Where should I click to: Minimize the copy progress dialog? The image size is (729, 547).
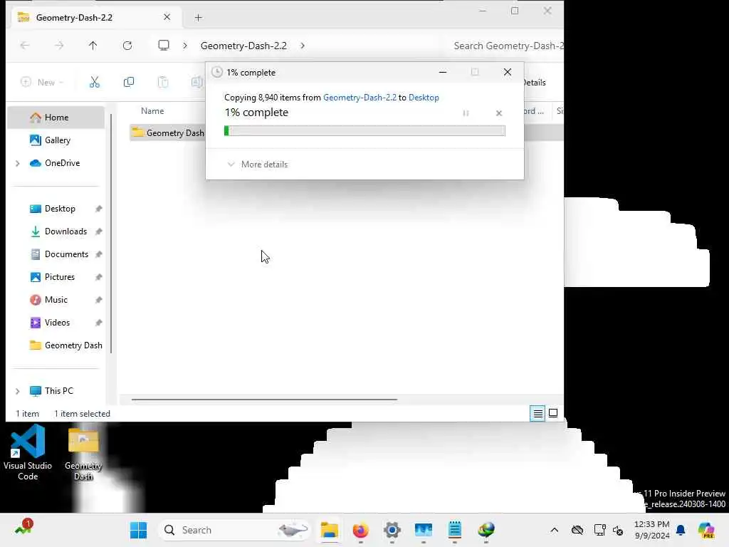click(x=443, y=72)
